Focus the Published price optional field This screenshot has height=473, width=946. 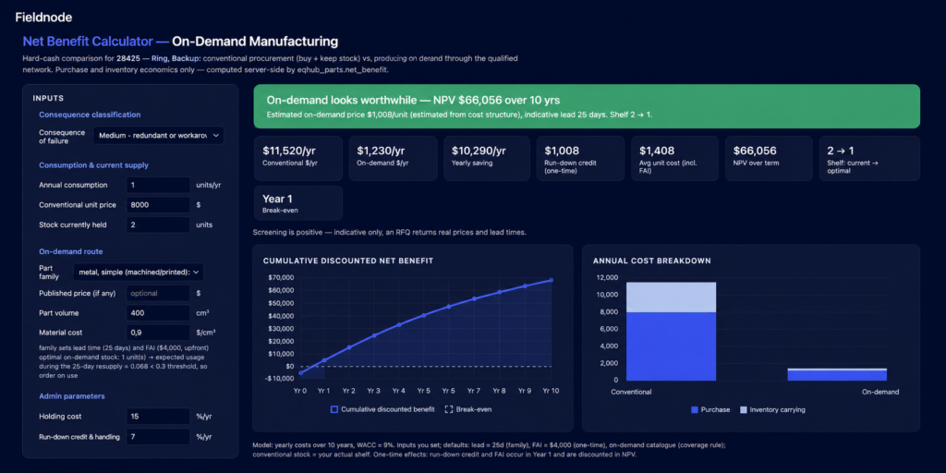158,293
